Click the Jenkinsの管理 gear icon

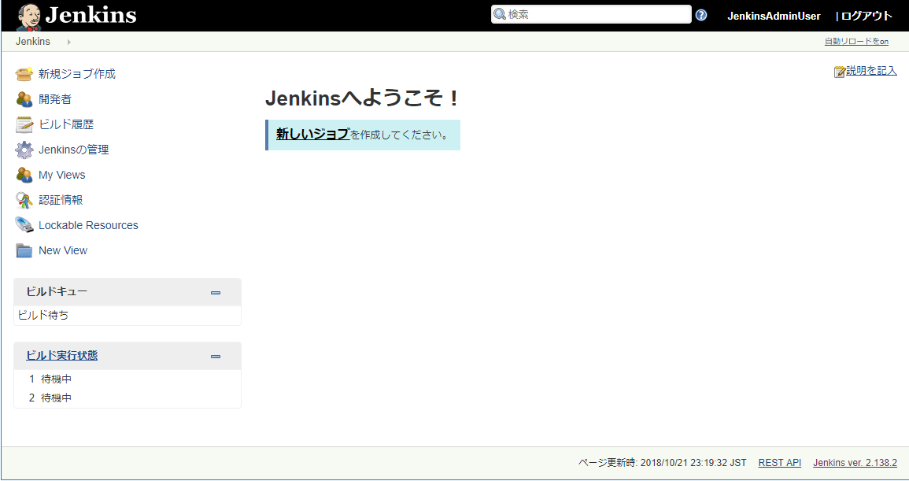click(x=24, y=150)
